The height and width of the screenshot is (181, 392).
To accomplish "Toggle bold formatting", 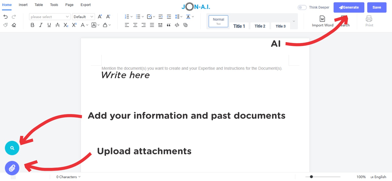I will 32,25.
